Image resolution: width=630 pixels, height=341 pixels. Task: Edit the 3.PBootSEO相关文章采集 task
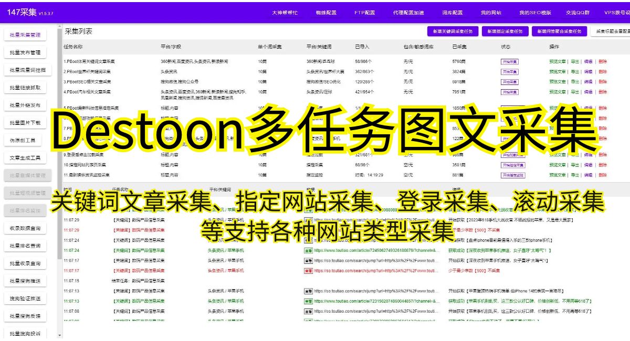[x=588, y=81]
